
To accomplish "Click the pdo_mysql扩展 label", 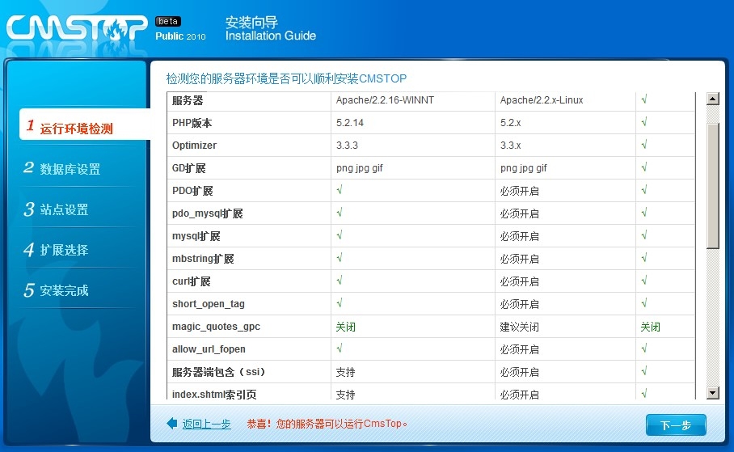I will pos(208,213).
